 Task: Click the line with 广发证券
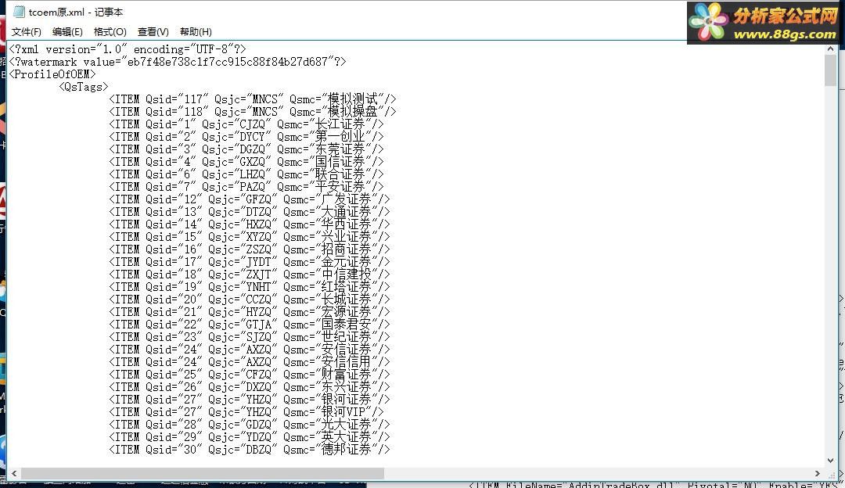pyautogui.click(x=249, y=199)
